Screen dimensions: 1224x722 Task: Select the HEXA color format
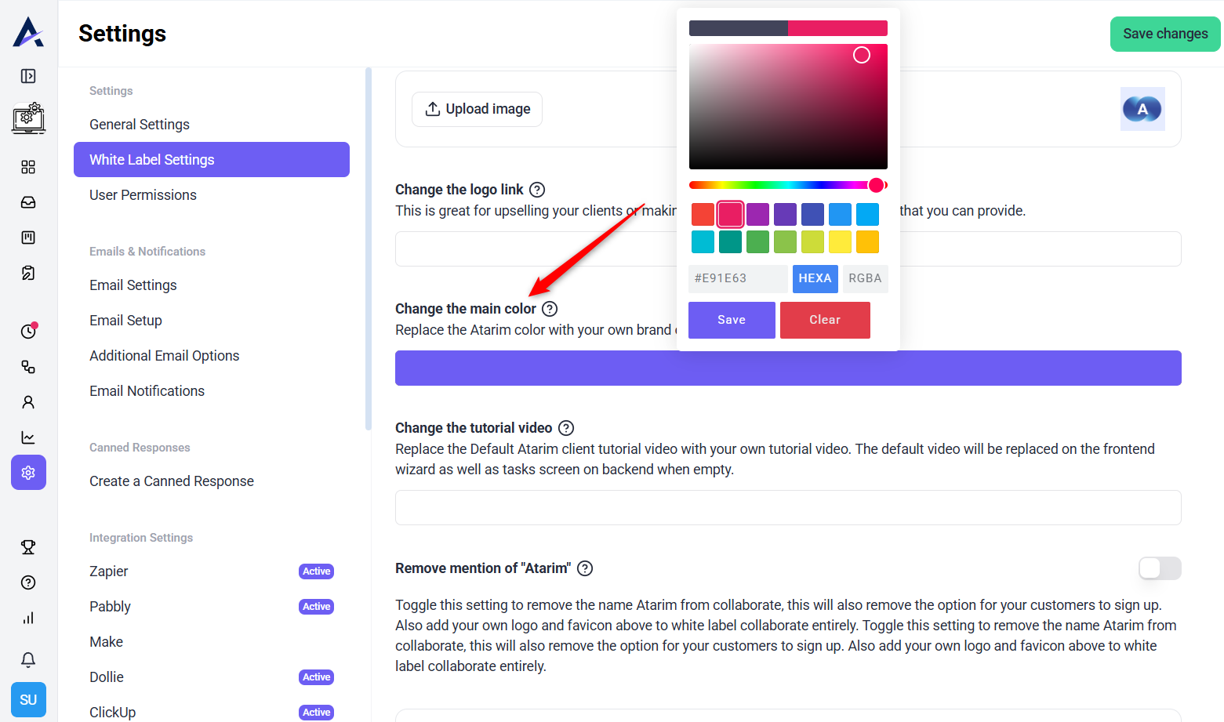point(815,278)
